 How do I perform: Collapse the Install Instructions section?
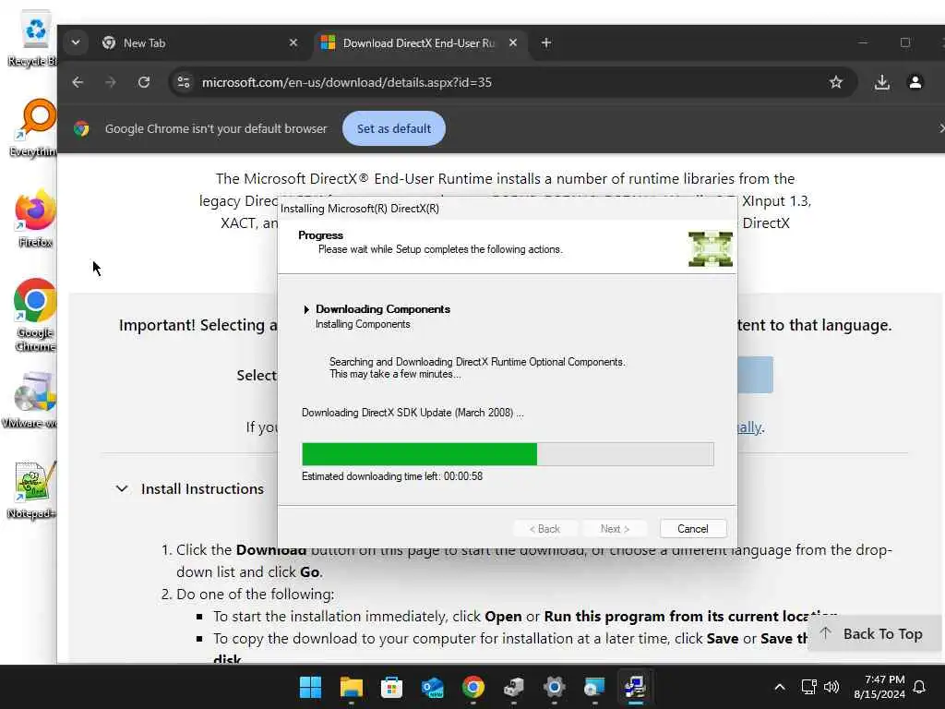[122, 488]
